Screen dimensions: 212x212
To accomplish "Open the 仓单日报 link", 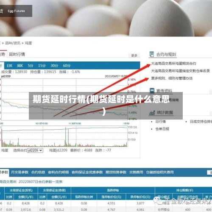I will pyautogui.click(x=162, y=129).
